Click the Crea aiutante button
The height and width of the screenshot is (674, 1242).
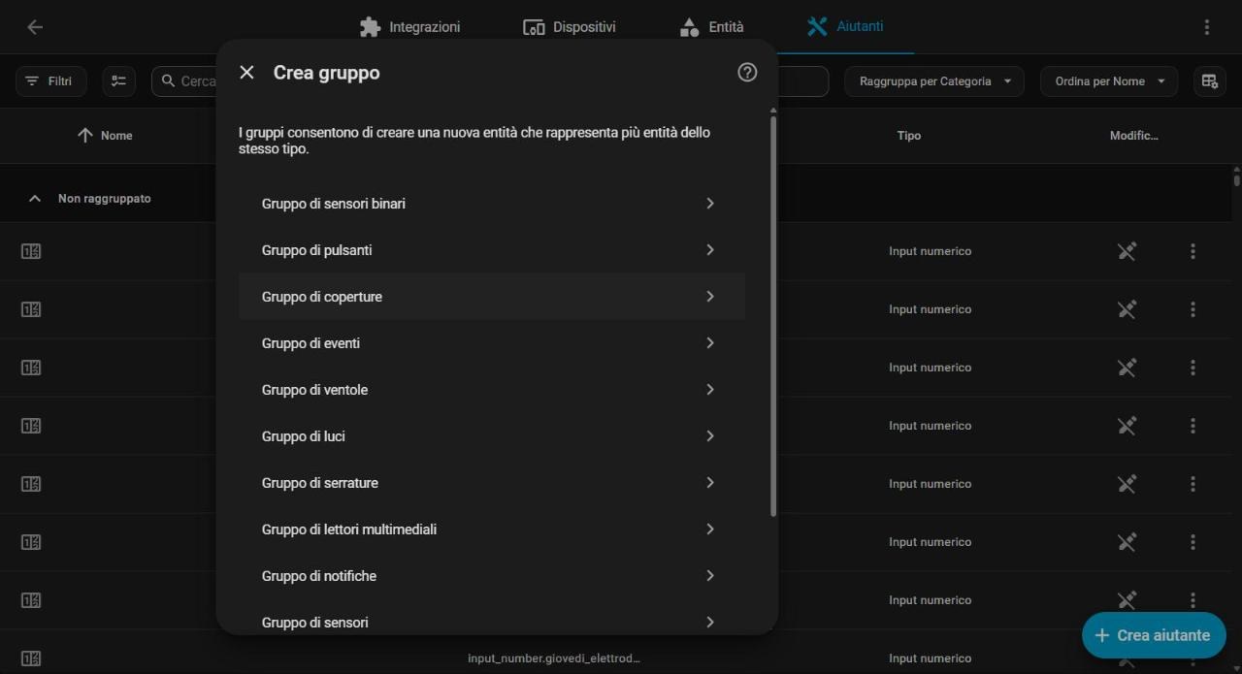(x=1154, y=635)
